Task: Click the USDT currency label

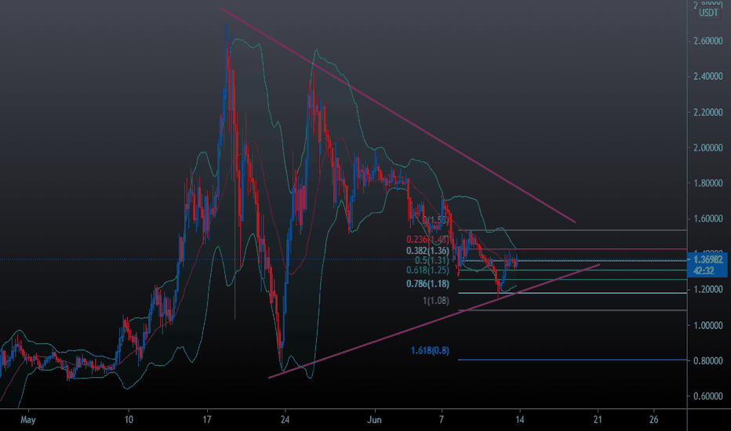Action: tap(708, 13)
